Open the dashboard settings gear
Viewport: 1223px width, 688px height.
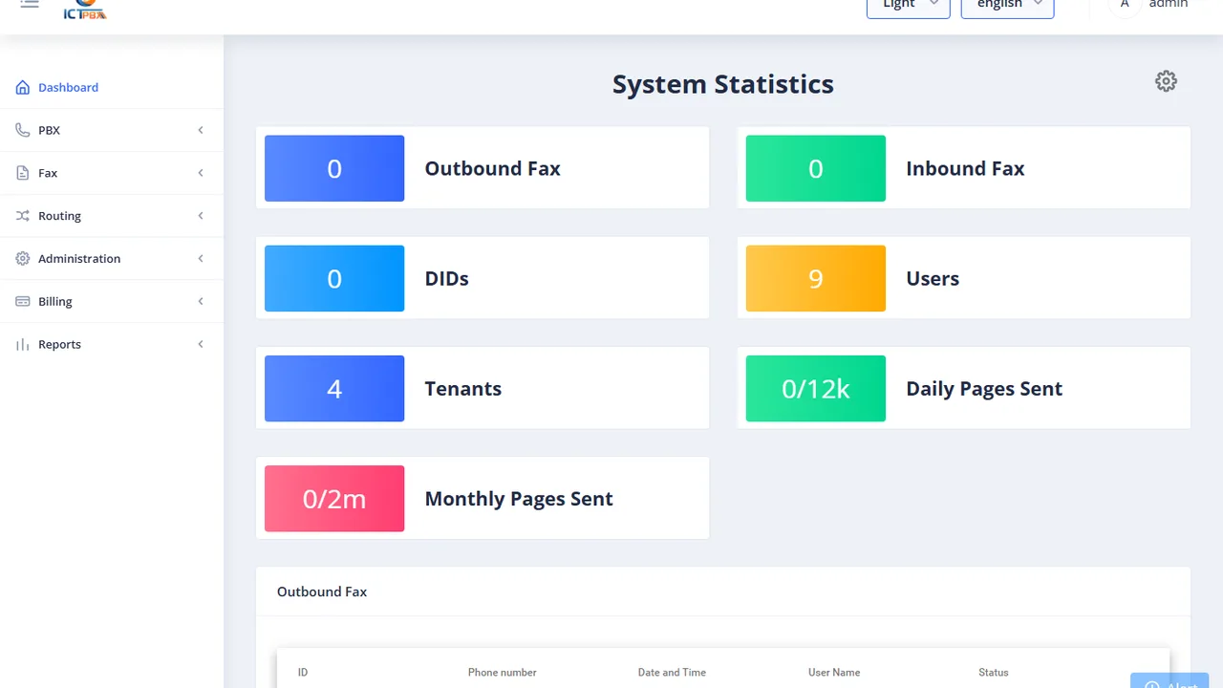(1166, 81)
